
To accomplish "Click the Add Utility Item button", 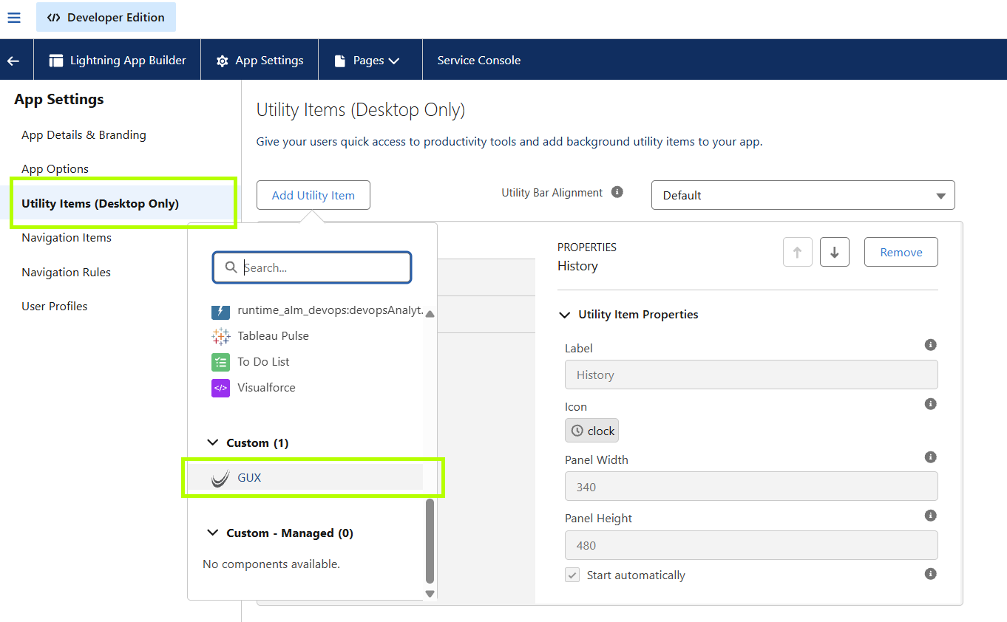I will 313,195.
